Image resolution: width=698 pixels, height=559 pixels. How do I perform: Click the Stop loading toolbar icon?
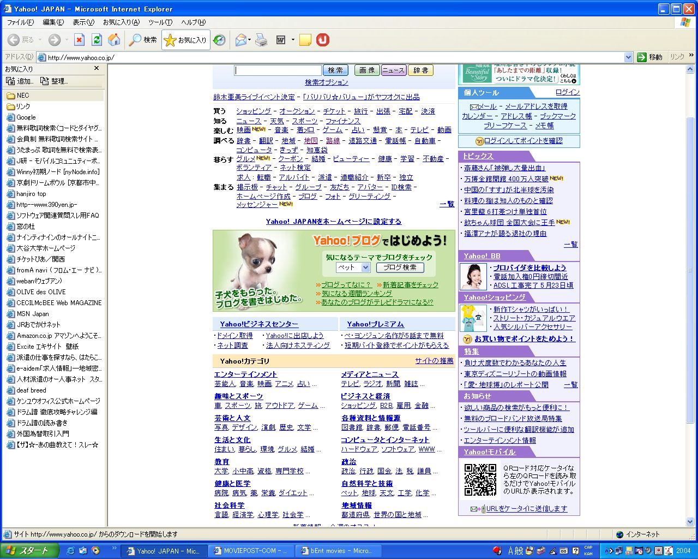[80, 40]
